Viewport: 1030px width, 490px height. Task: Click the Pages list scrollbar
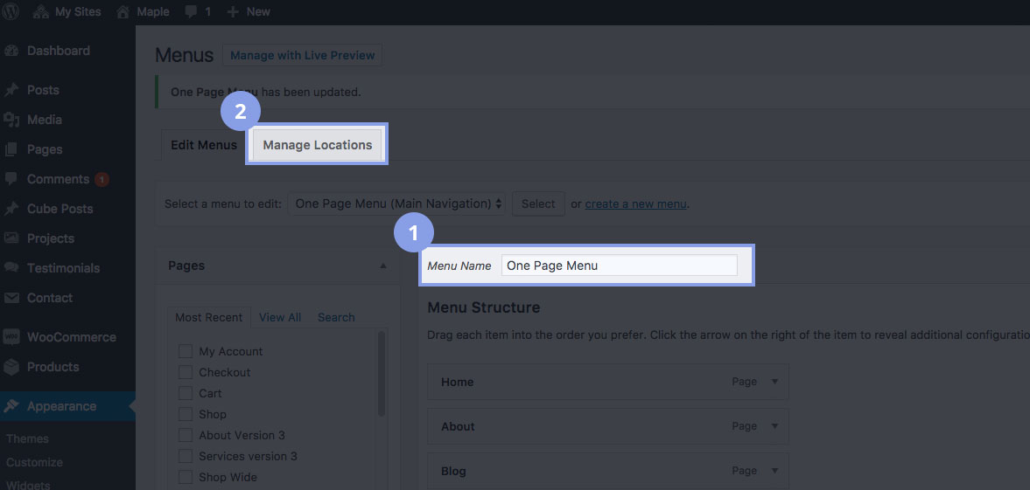[382, 374]
